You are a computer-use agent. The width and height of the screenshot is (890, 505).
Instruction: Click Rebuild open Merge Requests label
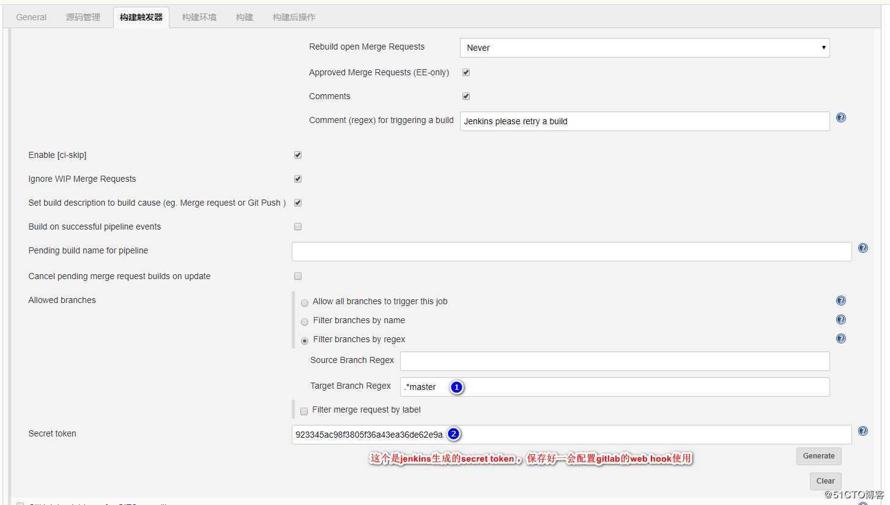point(366,47)
